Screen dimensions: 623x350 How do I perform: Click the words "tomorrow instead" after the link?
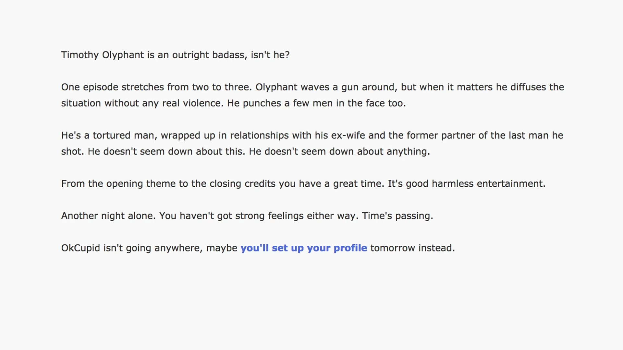tap(412, 248)
